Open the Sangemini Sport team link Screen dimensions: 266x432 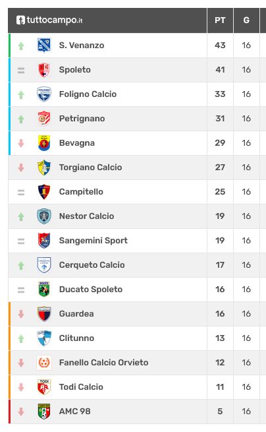coord(93,241)
